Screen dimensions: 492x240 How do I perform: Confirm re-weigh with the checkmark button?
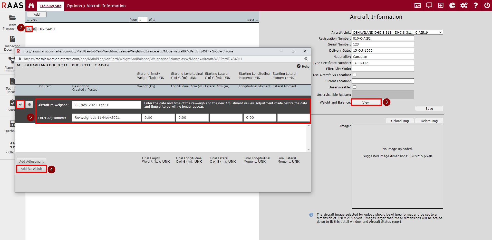point(21,105)
